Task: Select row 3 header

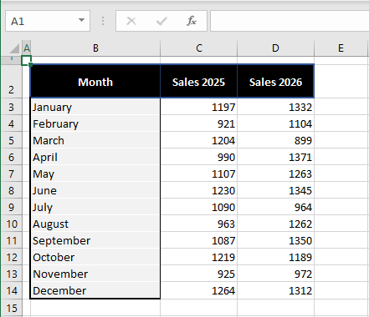Action: click(11, 107)
